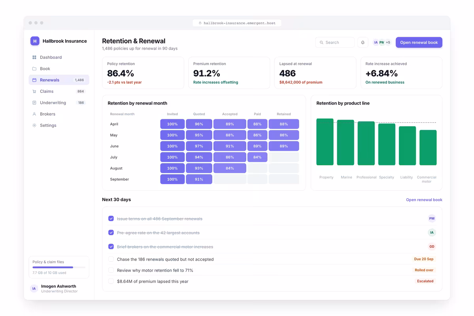Click the Policy retention 86.4% card

(143, 73)
